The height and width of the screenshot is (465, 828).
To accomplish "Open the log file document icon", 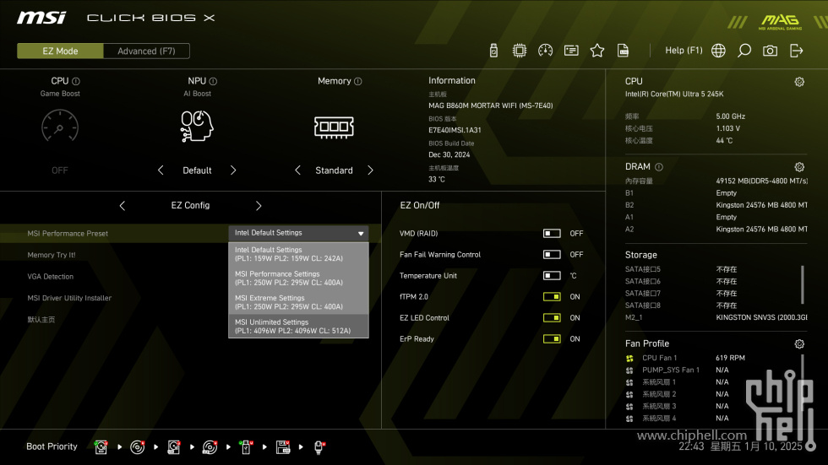I will click(x=624, y=51).
